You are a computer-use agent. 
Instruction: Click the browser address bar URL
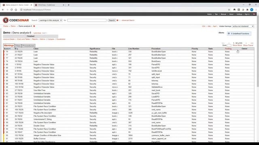click(37, 10)
